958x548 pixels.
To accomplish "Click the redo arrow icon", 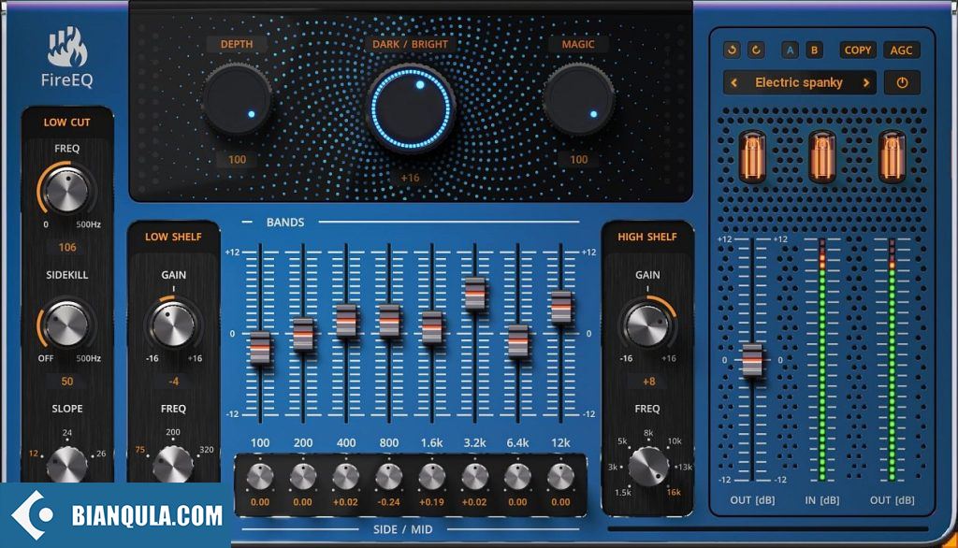I will pos(756,50).
